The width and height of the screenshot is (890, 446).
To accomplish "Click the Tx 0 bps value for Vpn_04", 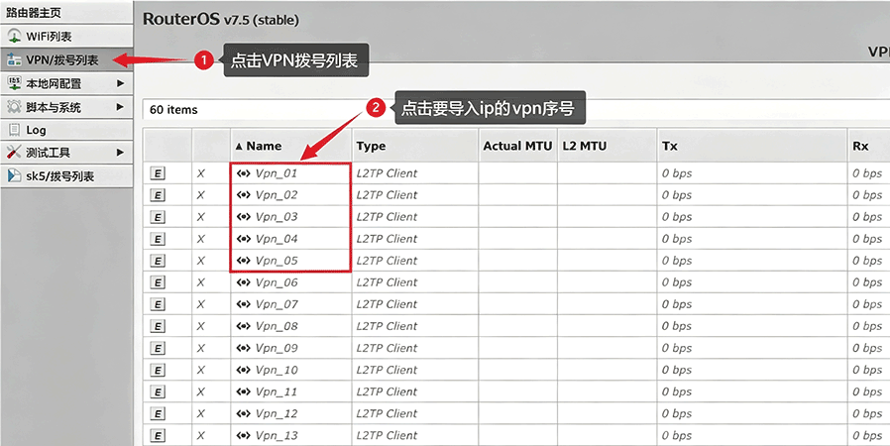I will (x=677, y=239).
